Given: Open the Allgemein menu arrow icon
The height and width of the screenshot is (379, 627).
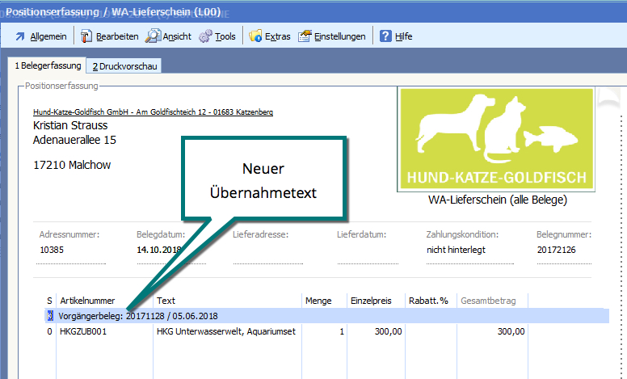Looking at the screenshot, I should 19,36.
